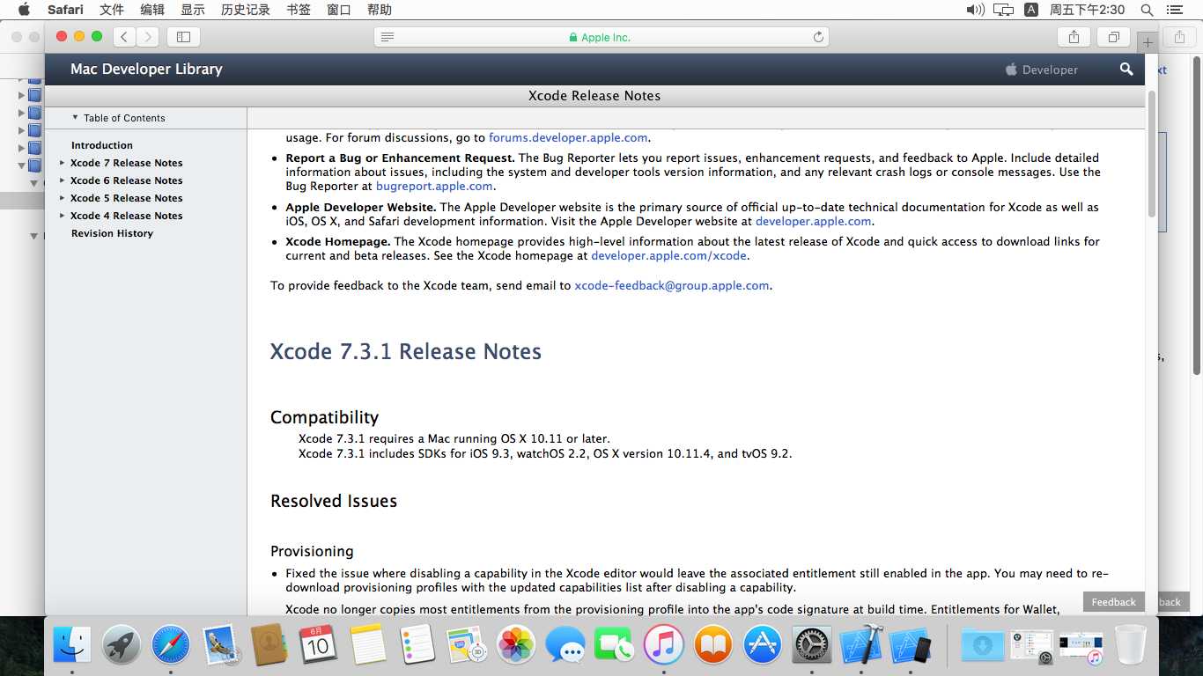Screen dimensions: 1203x676
Task: Follow developer.apple.com link
Action: point(814,221)
